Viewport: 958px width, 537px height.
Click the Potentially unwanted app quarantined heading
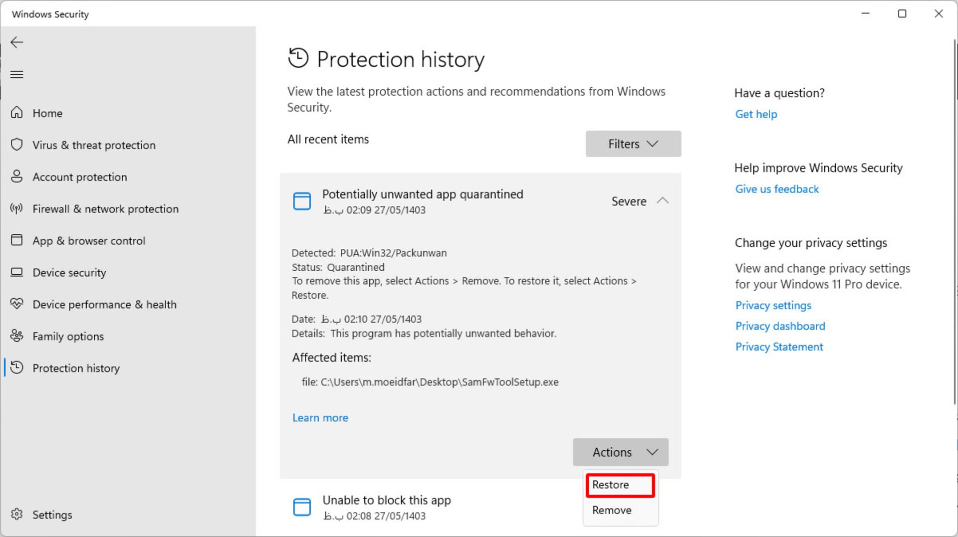(x=423, y=194)
